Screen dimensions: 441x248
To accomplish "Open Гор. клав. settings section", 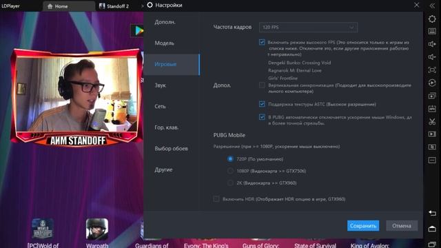I will coord(172,127).
